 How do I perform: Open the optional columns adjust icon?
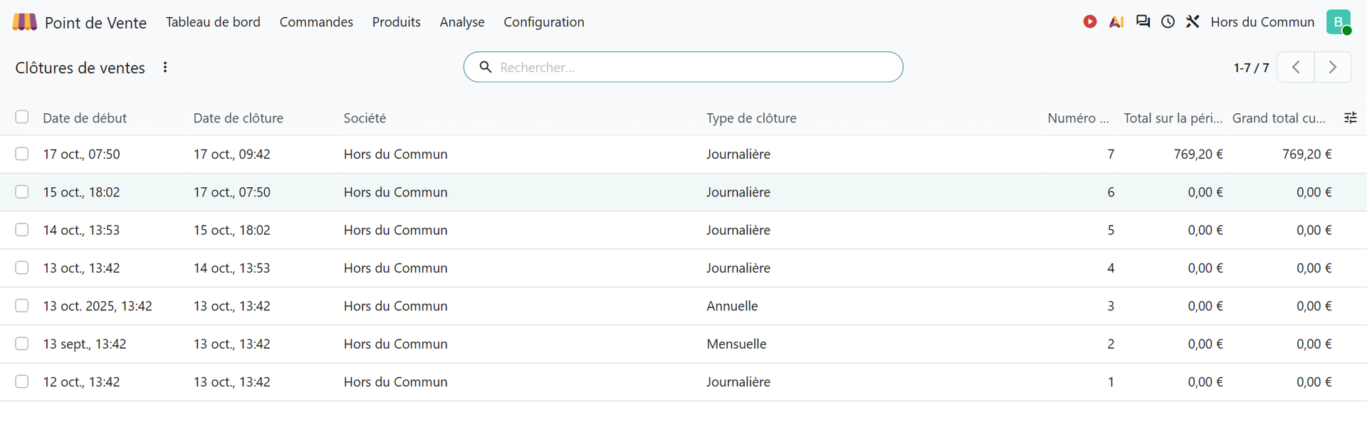click(x=1350, y=118)
